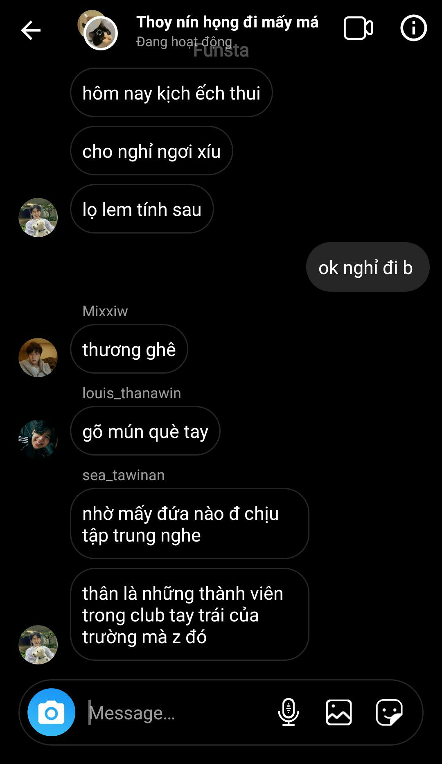
Task: Click the Message input field
Action: 176,713
